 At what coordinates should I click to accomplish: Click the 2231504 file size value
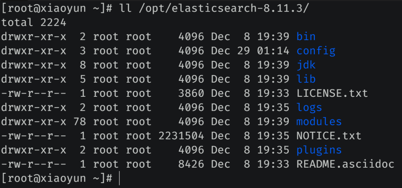pos(181,136)
